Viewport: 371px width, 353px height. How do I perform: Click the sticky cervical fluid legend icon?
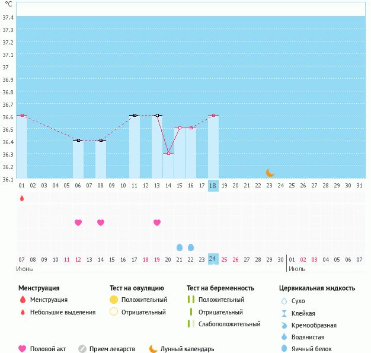pyautogui.click(x=284, y=313)
